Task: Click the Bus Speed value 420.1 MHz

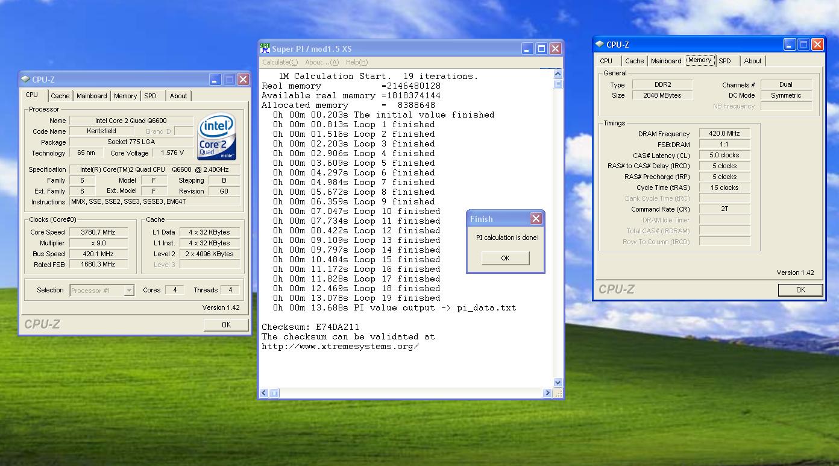Action: click(x=98, y=254)
